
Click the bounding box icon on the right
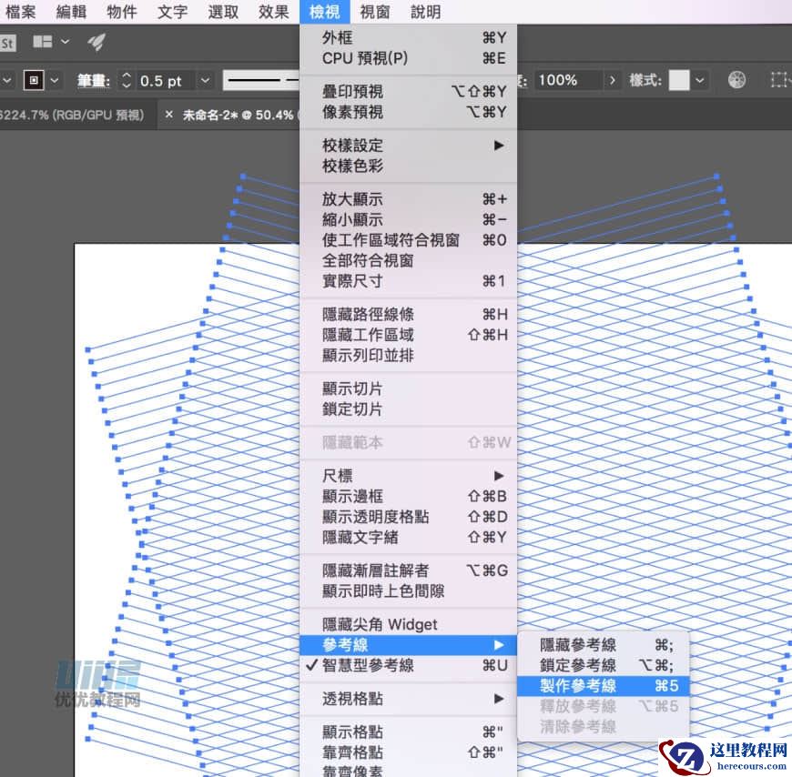[780, 80]
